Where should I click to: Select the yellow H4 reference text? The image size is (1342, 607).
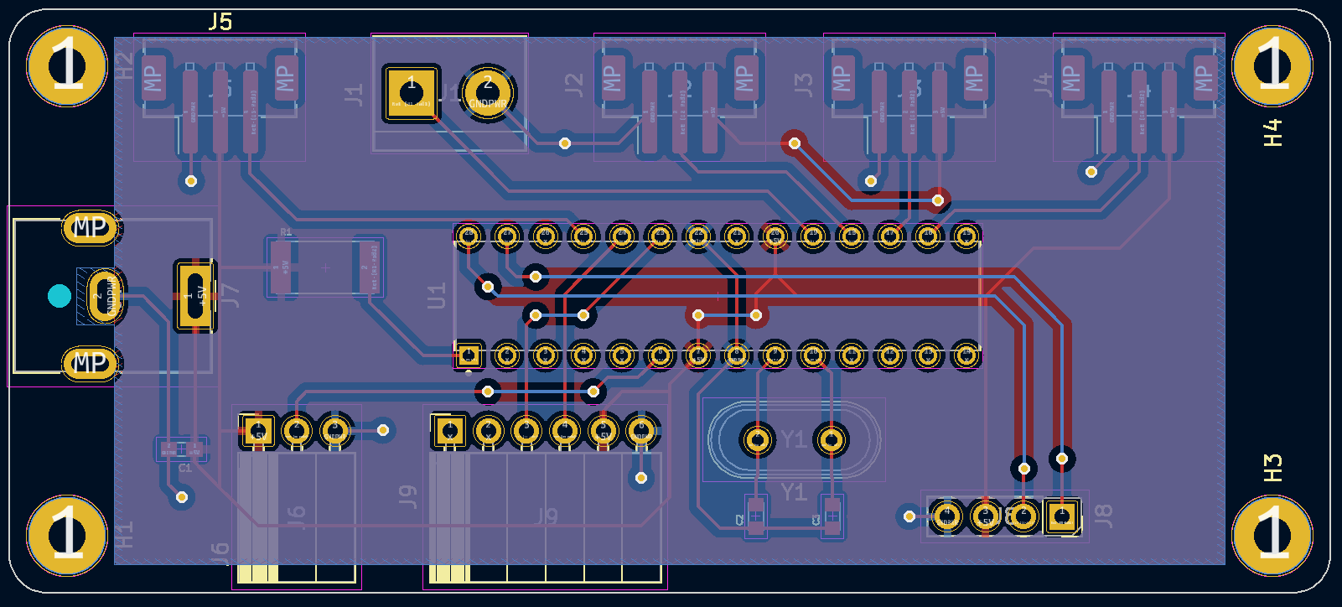(1272, 132)
